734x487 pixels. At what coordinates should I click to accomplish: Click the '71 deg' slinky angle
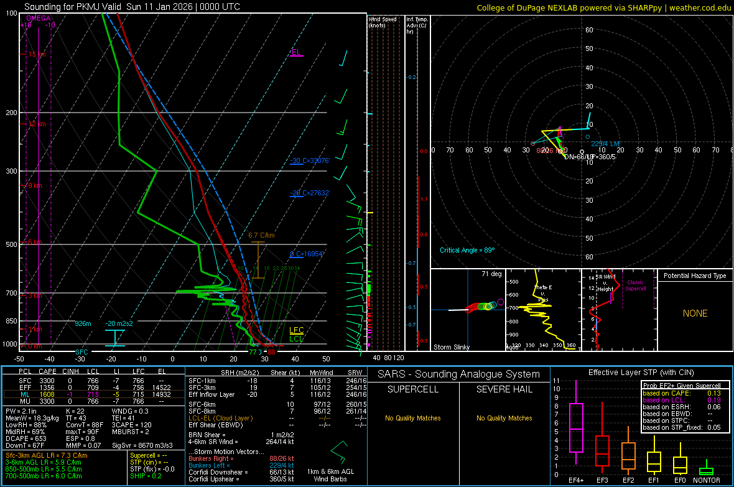[491, 274]
